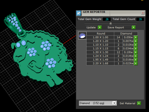Click the Set Material button label
This screenshot has width=149, height=112.
(127, 103)
